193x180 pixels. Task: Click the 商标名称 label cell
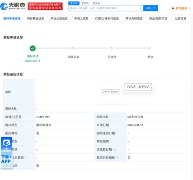[x=19, y=109]
